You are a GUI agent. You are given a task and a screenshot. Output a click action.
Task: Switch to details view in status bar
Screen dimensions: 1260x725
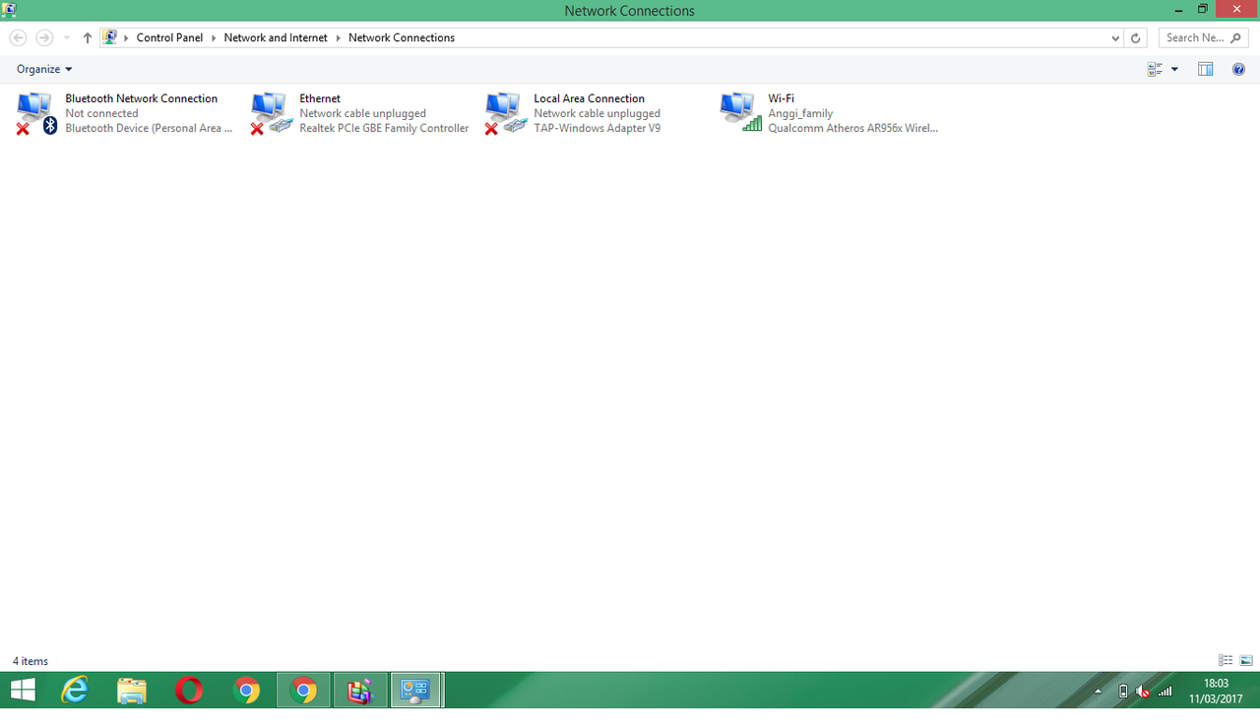coord(1226,660)
